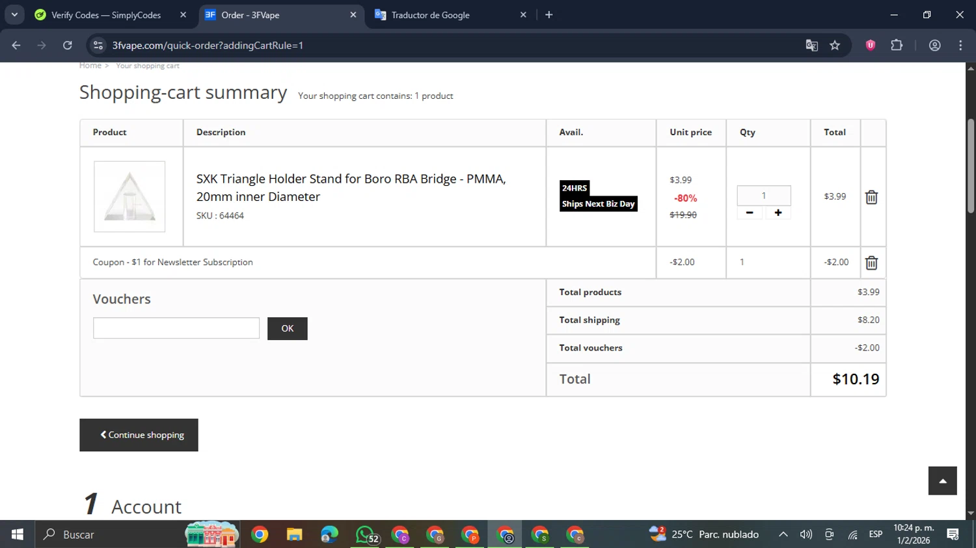
Task: Decrease product quantity with minus button
Action: click(x=750, y=213)
